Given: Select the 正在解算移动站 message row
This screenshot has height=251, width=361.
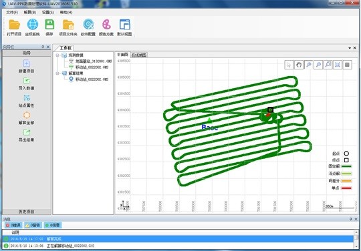Looking at the screenshot, I should click(x=178, y=246).
